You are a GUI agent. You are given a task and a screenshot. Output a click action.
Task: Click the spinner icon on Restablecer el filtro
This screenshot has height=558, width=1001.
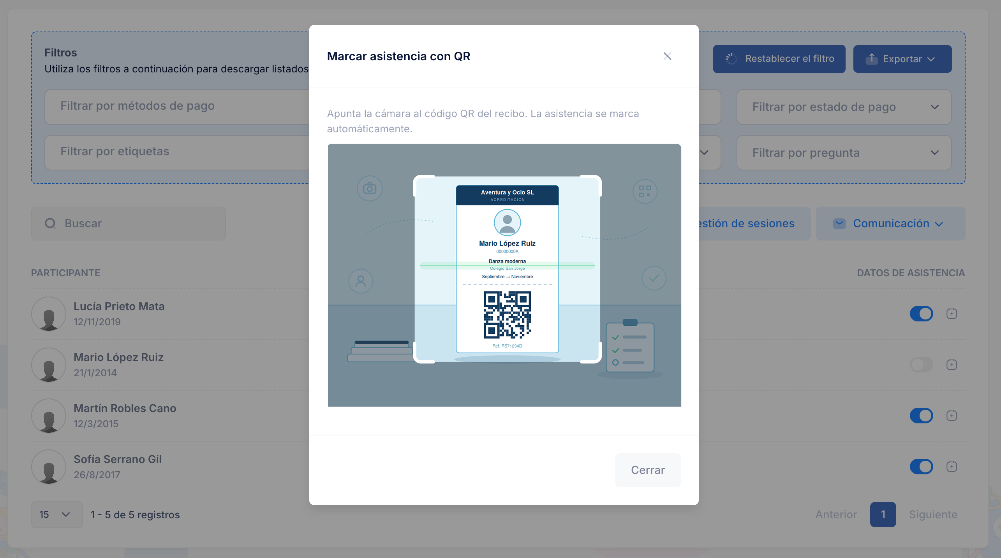point(731,59)
